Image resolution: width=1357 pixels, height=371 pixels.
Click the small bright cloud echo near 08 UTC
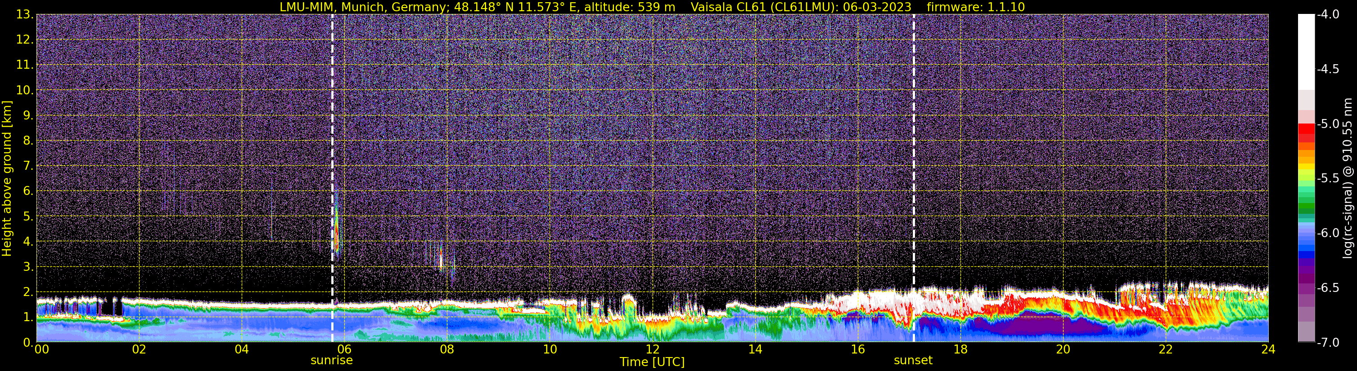tap(442, 259)
